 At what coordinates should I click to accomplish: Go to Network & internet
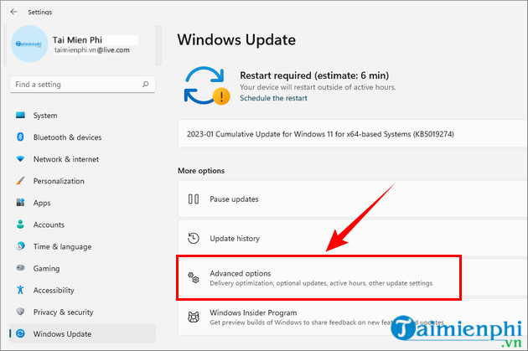82,159
